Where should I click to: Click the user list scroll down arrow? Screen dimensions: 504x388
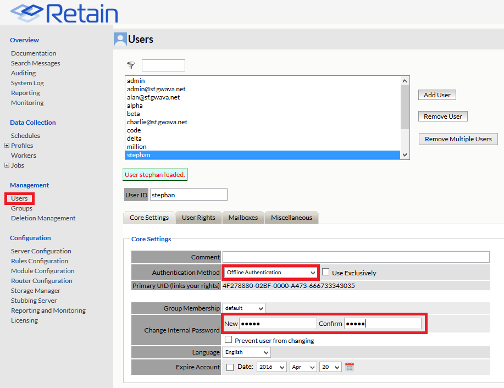(x=405, y=155)
